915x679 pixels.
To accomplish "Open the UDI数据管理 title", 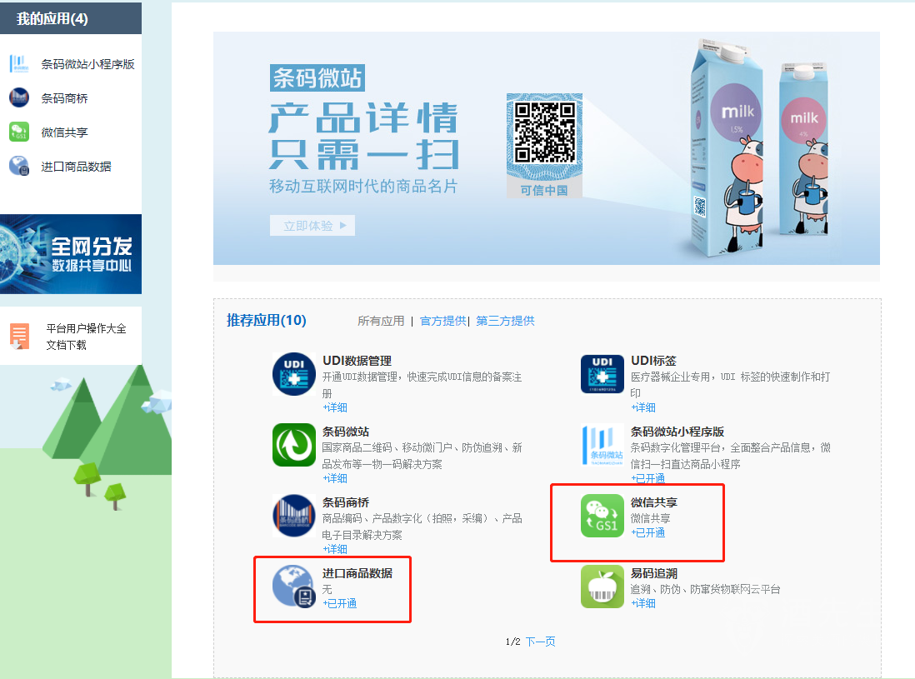I will click(x=357, y=361).
